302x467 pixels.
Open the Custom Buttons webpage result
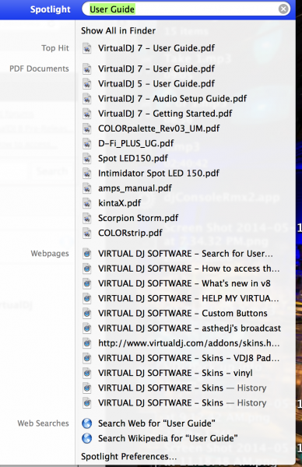tap(183, 314)
